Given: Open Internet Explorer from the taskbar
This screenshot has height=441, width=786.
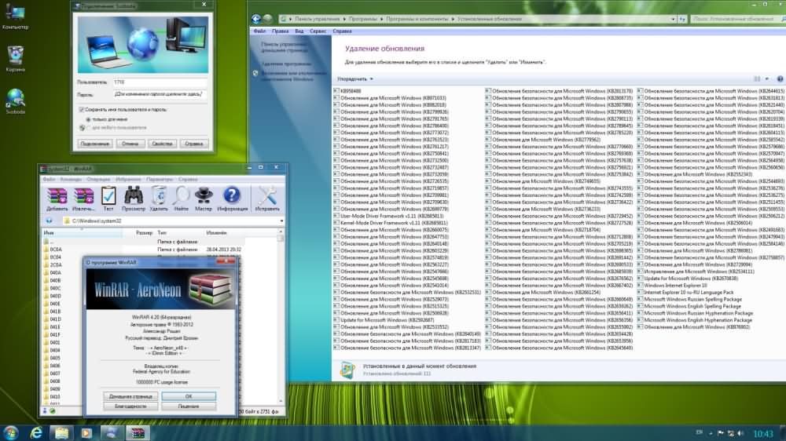Looking at the screenshot, I should [35, 432].
